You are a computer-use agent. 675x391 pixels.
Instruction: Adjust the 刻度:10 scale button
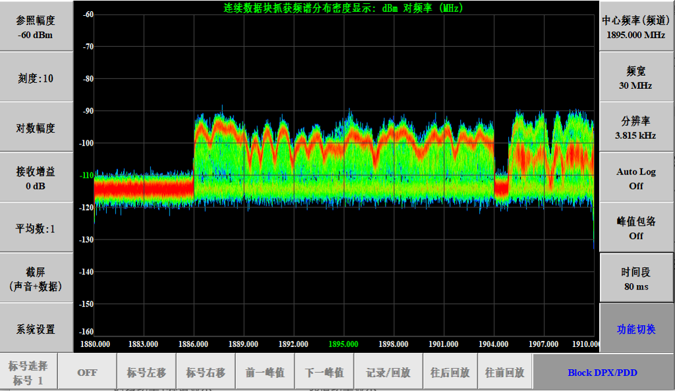point(36,77)
